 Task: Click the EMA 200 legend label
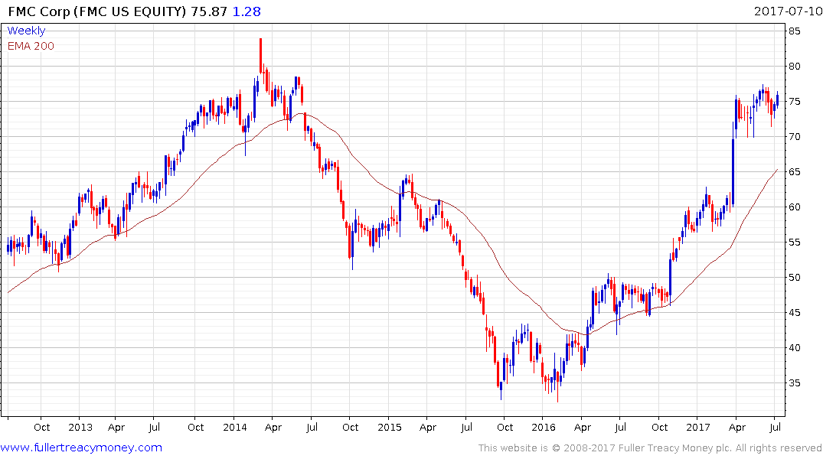pyautogui.click(x=31, y=46)
